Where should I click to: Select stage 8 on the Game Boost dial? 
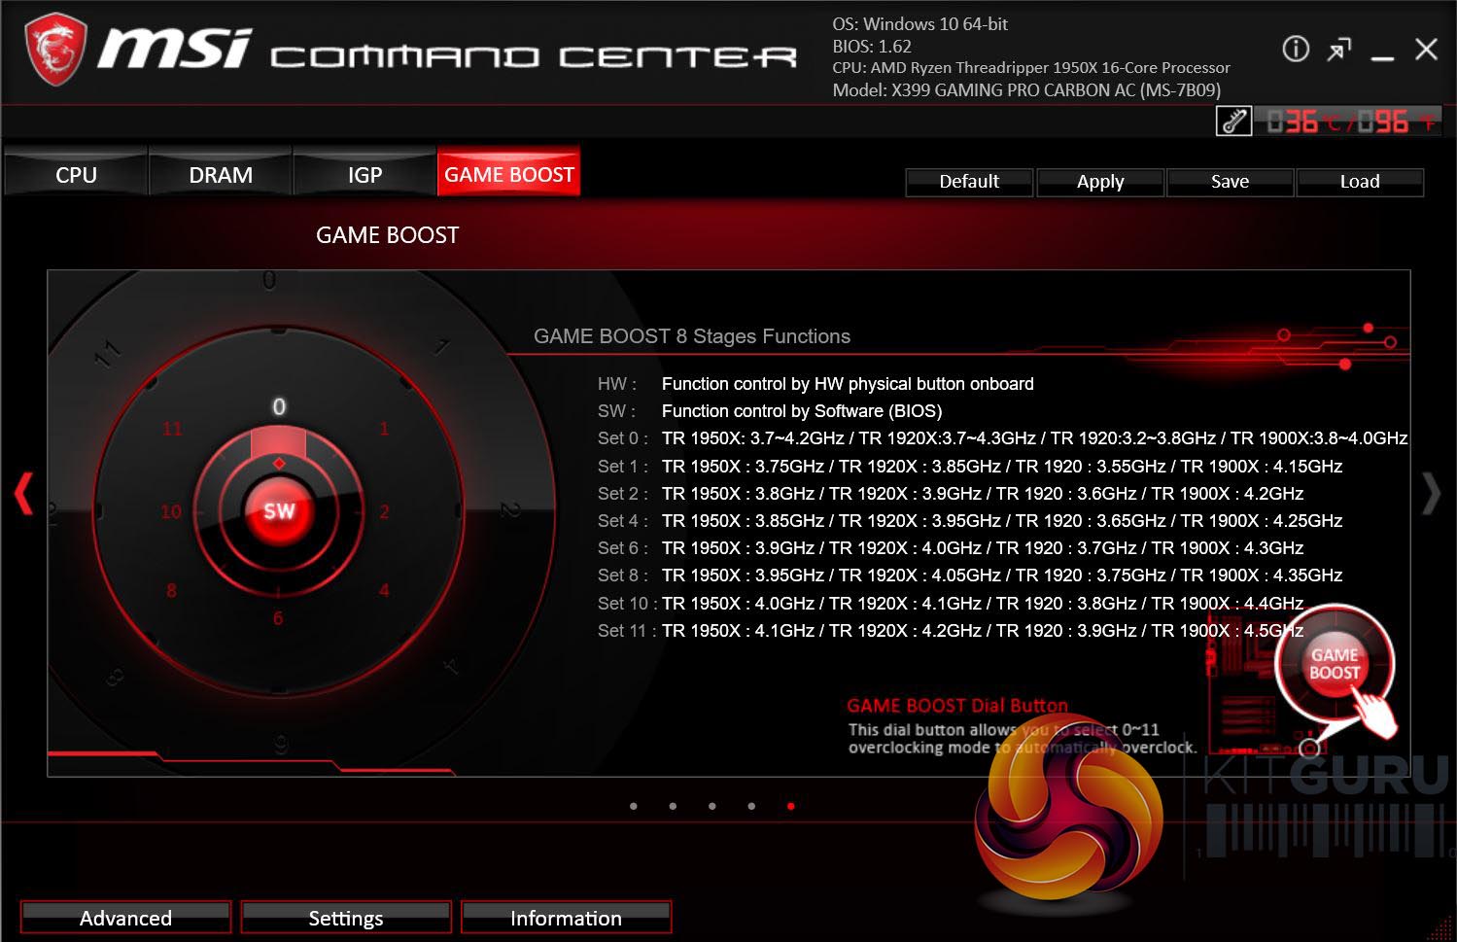[171, 590]
